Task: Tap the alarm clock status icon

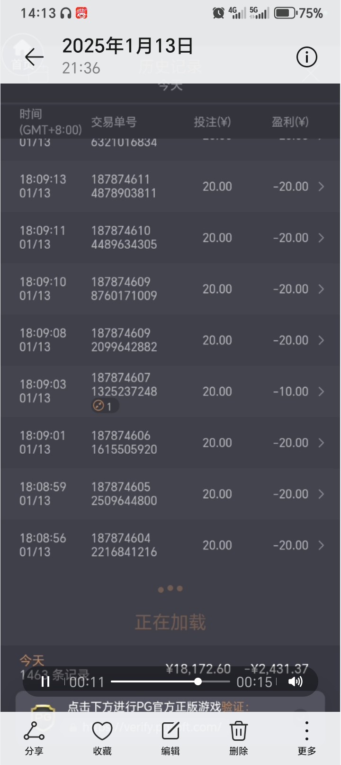Action: 218,13
